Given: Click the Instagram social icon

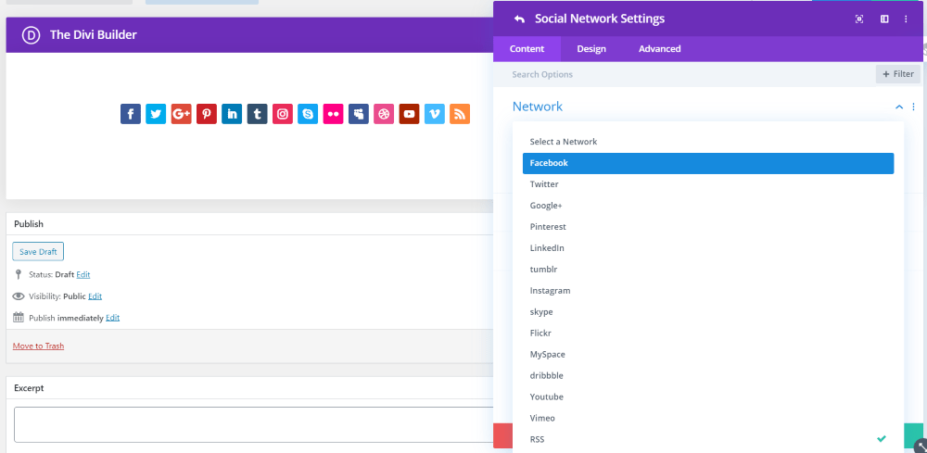Looking at the screenshot, I should click(x=283, y=114).
